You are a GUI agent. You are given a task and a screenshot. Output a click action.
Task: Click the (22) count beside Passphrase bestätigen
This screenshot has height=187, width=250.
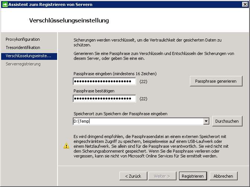144,99
